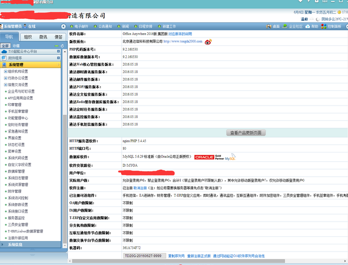The width and height of the screenshot is (348, 265).
Task: Click the 取消注册 link
Action: click(140, 188)
